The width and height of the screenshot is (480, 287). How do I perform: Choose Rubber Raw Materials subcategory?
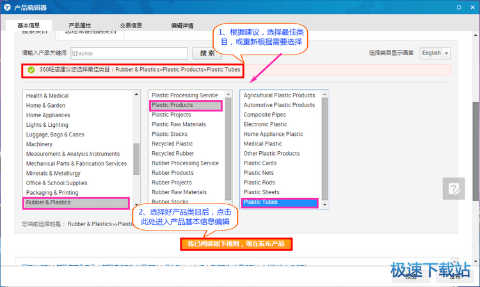coord(179,192)
